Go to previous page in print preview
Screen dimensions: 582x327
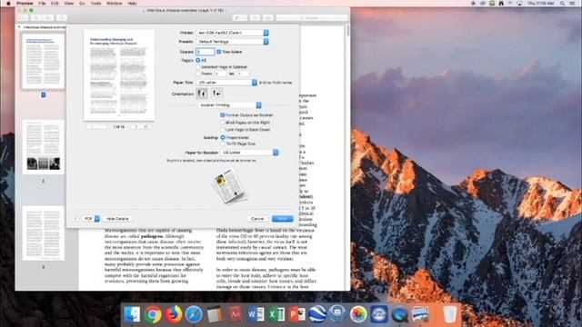102,127
